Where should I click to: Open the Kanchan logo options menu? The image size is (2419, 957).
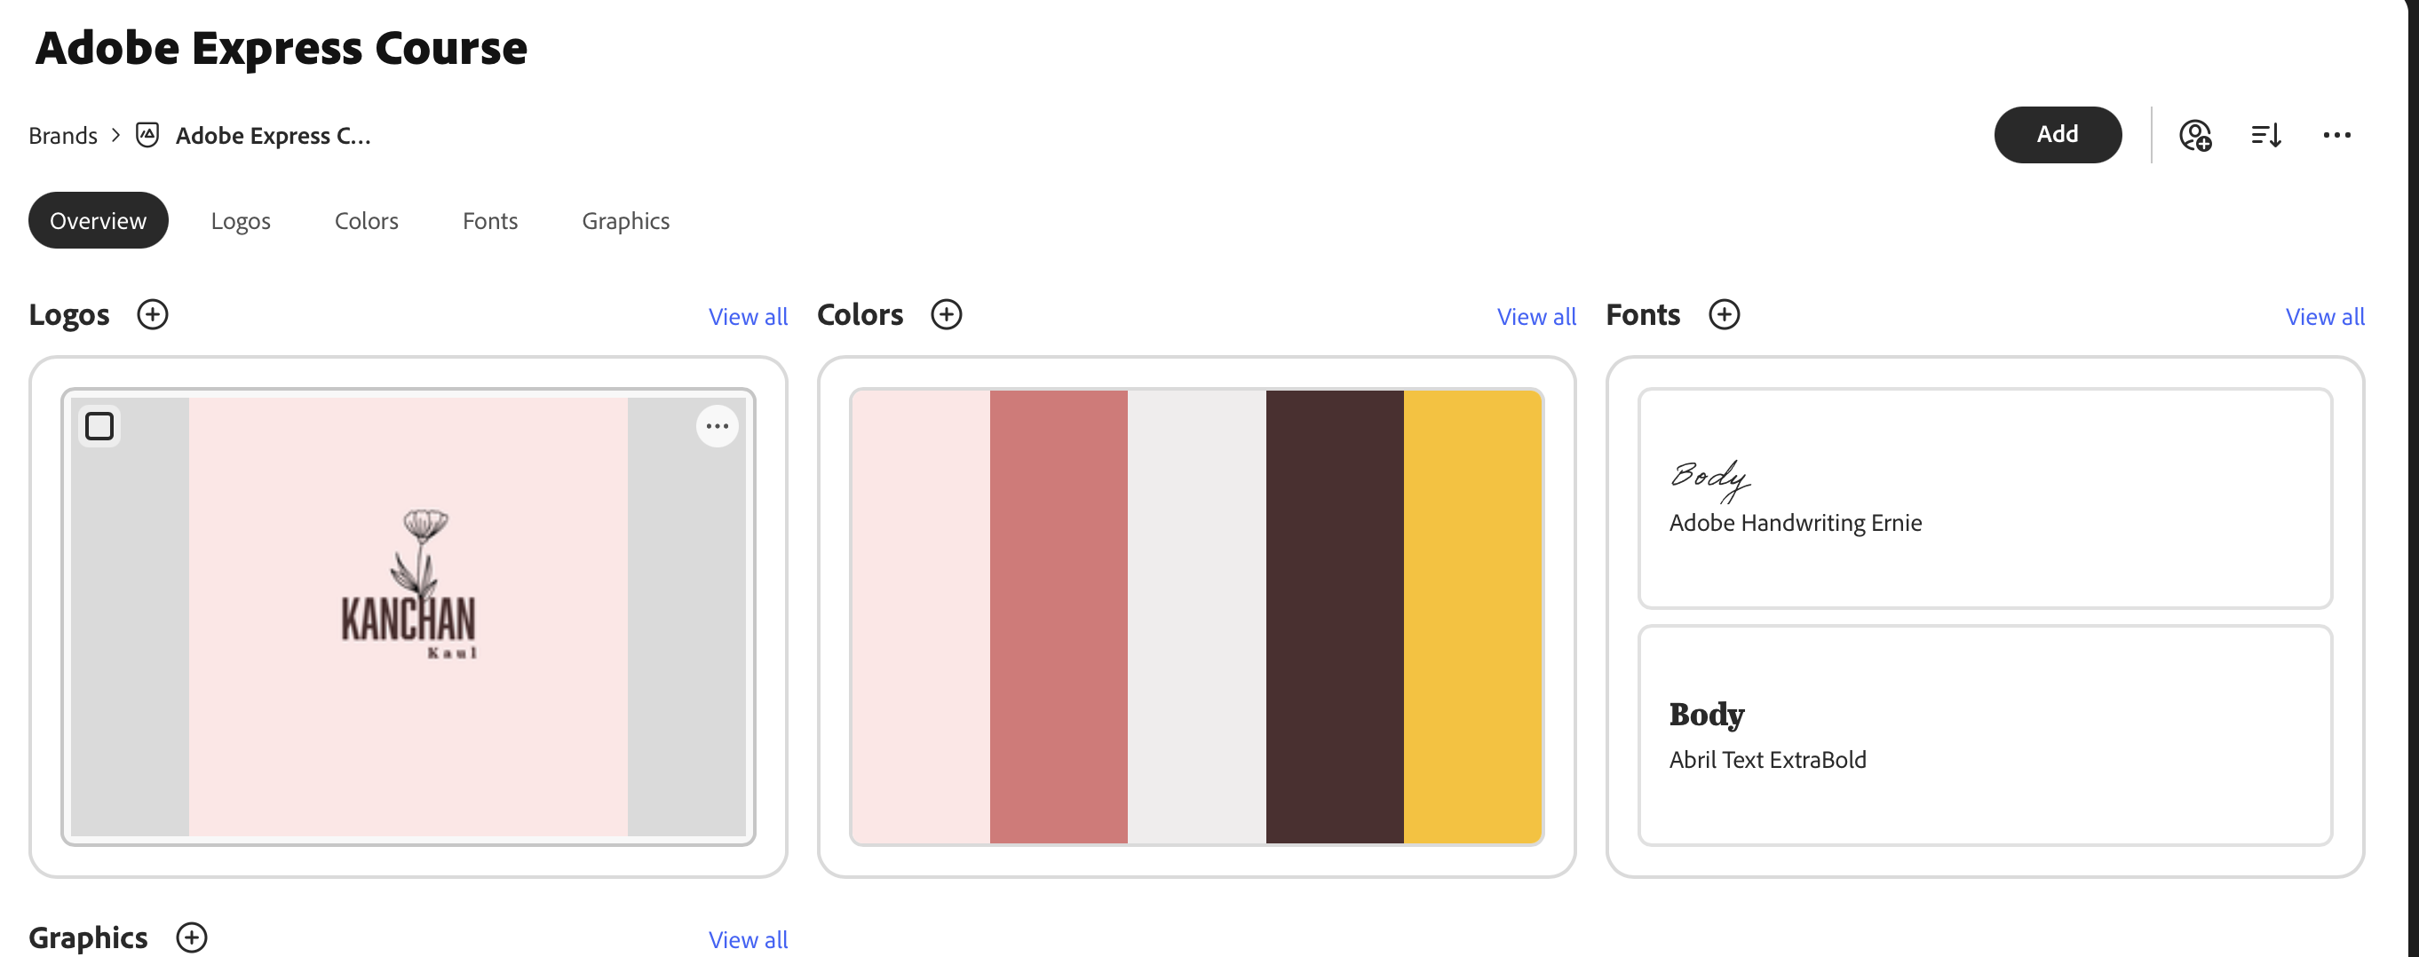click(x=718, y=426)
